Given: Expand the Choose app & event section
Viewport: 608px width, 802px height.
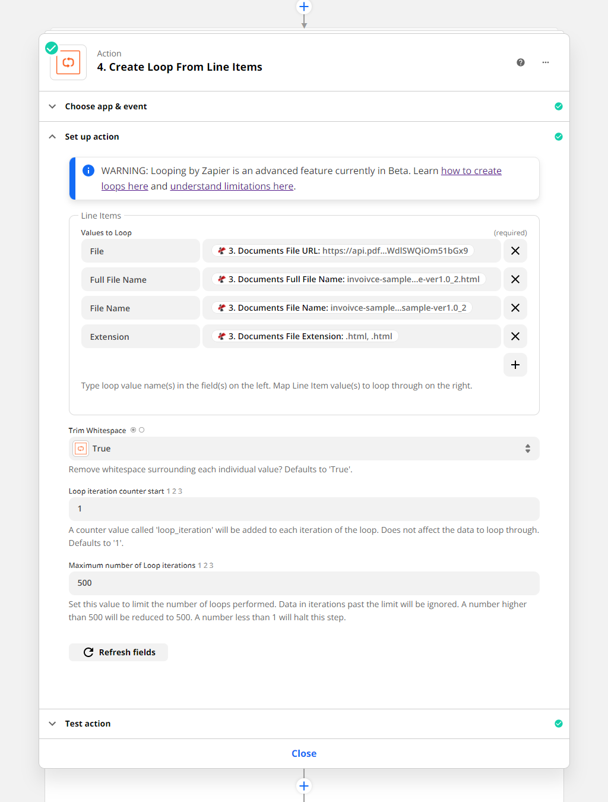Looking at the screenshot, I should tap(106, 106).
